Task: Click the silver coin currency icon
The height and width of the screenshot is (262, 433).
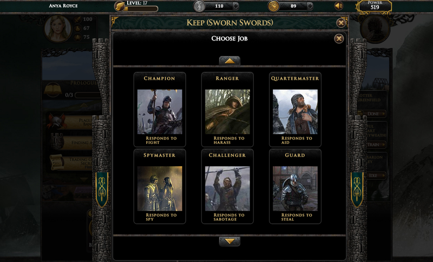Action: [x=199, y=6]
